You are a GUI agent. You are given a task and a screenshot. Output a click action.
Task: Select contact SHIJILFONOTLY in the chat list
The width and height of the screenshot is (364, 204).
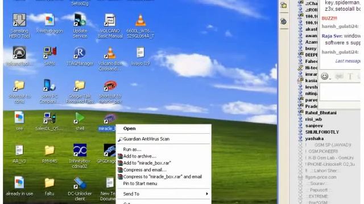pyautogui.click(x=322, y=132)
